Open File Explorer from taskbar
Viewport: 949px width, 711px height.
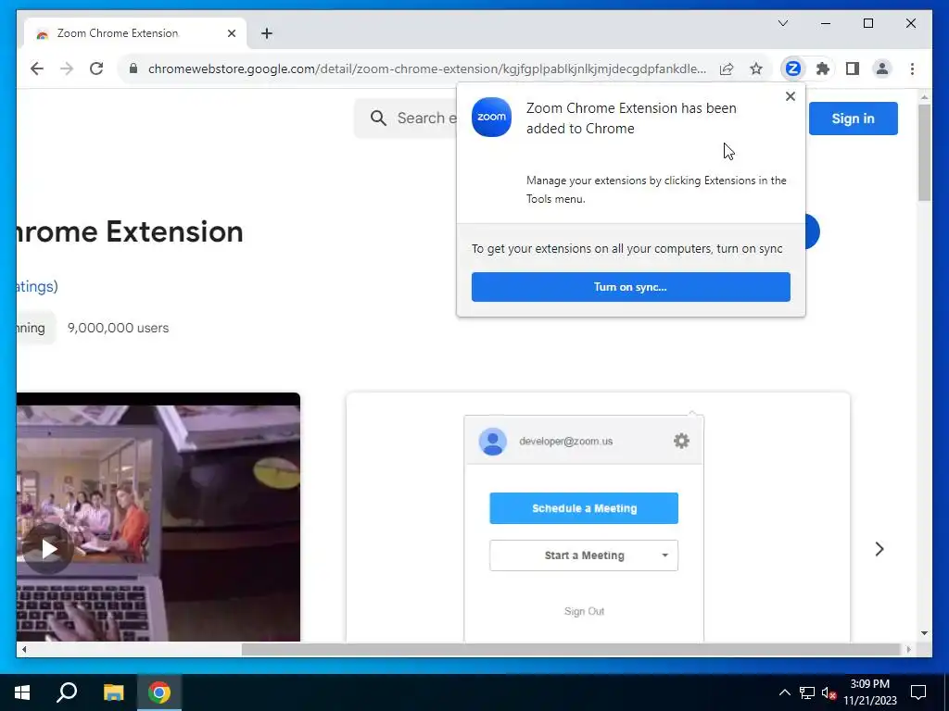(113, 692)
